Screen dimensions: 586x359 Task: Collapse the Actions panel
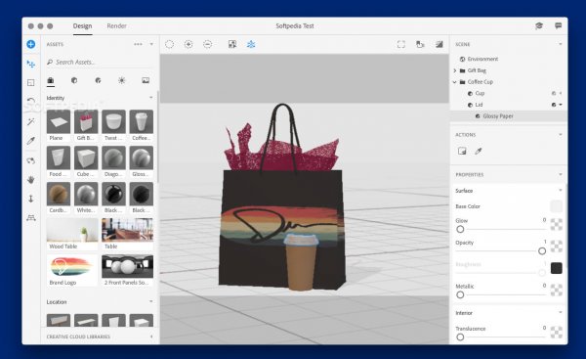point(561,134)
